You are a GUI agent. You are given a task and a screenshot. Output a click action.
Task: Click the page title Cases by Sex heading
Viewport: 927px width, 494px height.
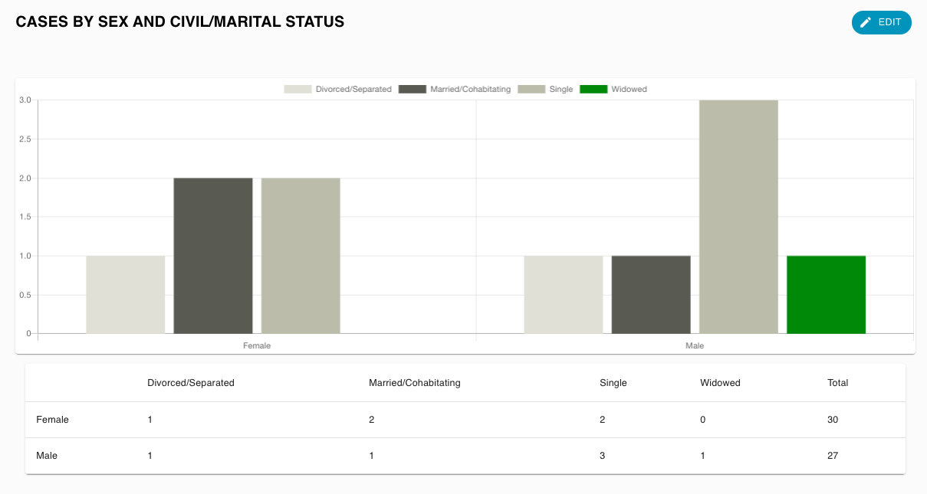pos(180,22)
